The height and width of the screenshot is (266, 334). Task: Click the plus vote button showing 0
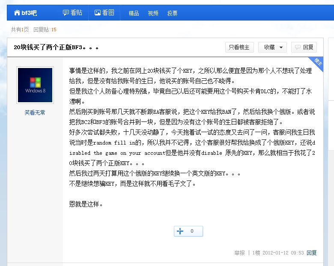pyautogui.click(x=188, y=231)
